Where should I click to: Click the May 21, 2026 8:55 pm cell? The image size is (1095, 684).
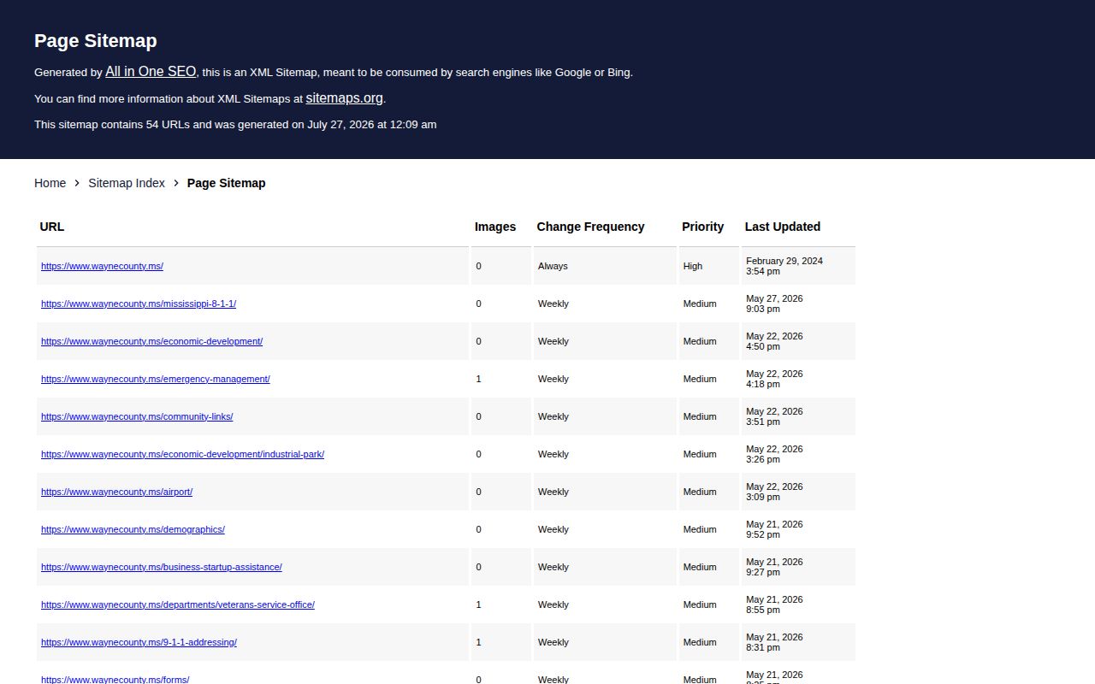coord(798,604)
